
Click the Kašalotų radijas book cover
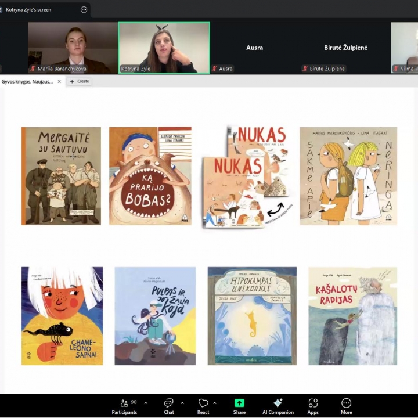coord(352,316)
